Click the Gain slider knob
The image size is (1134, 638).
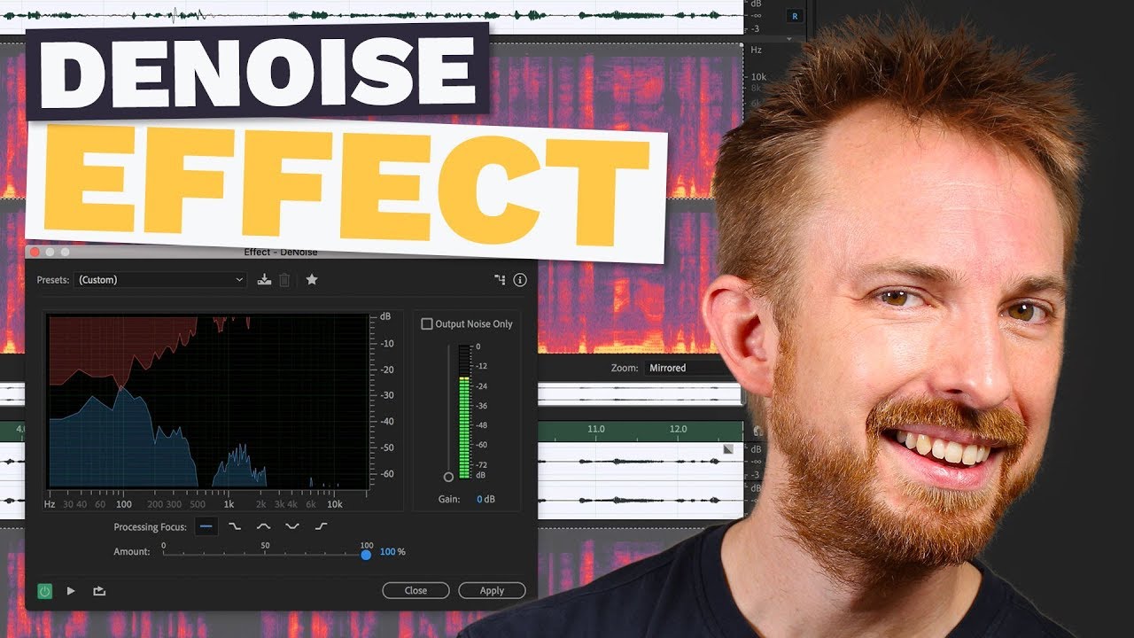(x=448, y=477)
